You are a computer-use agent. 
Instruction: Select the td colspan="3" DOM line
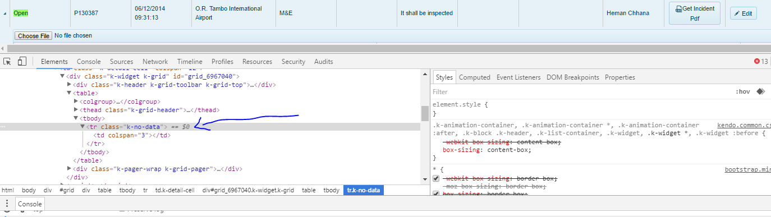tap(132, 135)
